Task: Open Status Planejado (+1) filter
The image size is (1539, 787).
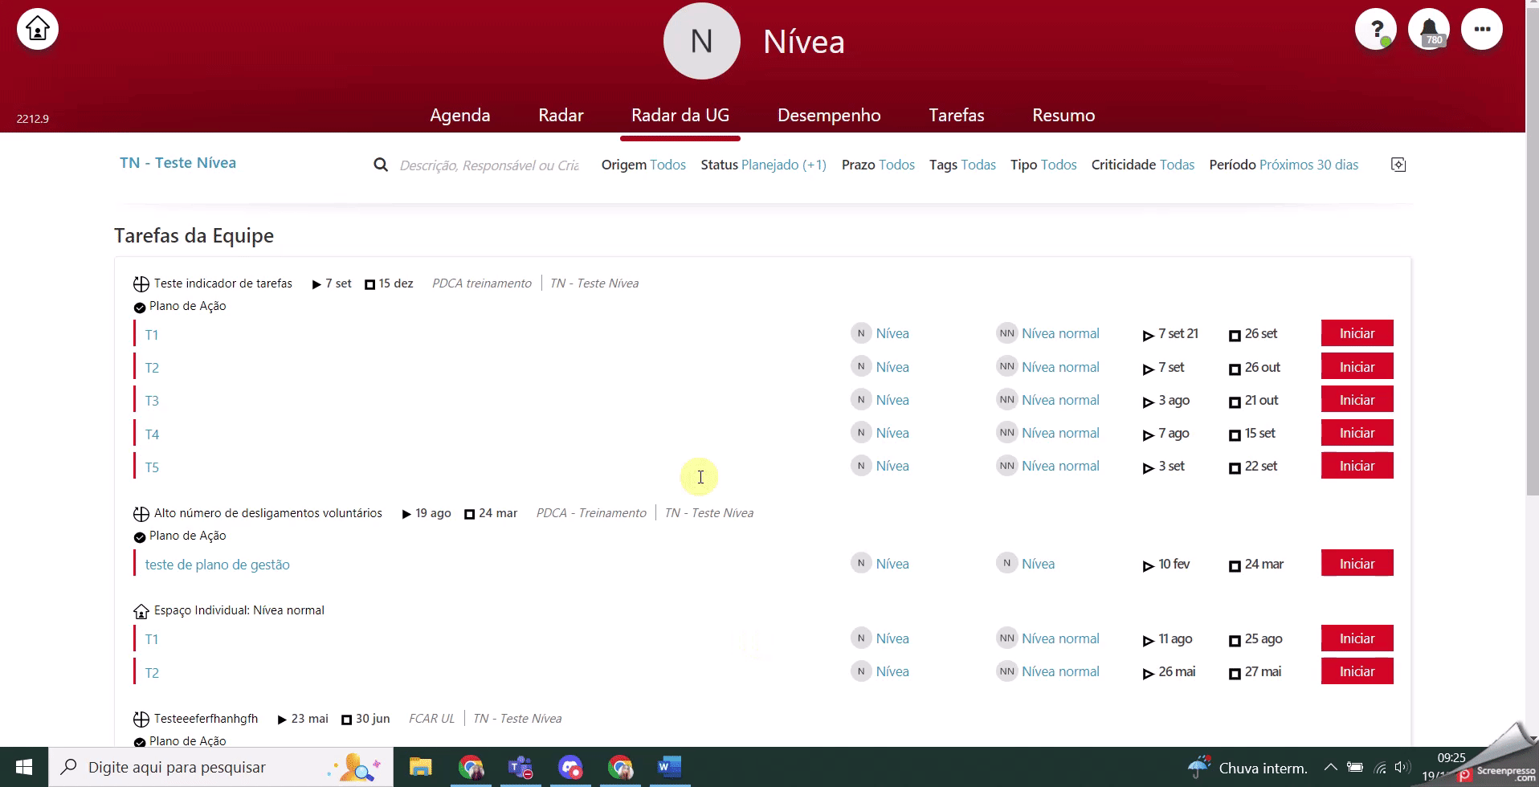Action: pyautogui.click(x=764, y=165)
